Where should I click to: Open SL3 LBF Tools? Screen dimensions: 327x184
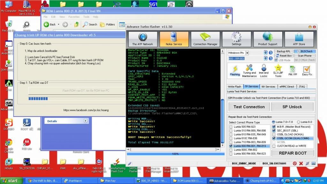click(278, 71)
